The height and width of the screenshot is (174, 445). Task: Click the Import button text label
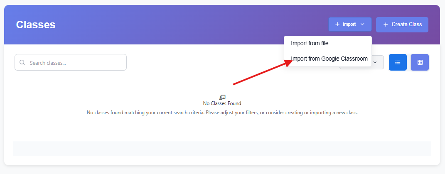tap(349, 25)
